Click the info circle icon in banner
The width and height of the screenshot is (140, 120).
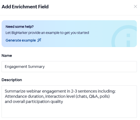click(x=124, y=36)
